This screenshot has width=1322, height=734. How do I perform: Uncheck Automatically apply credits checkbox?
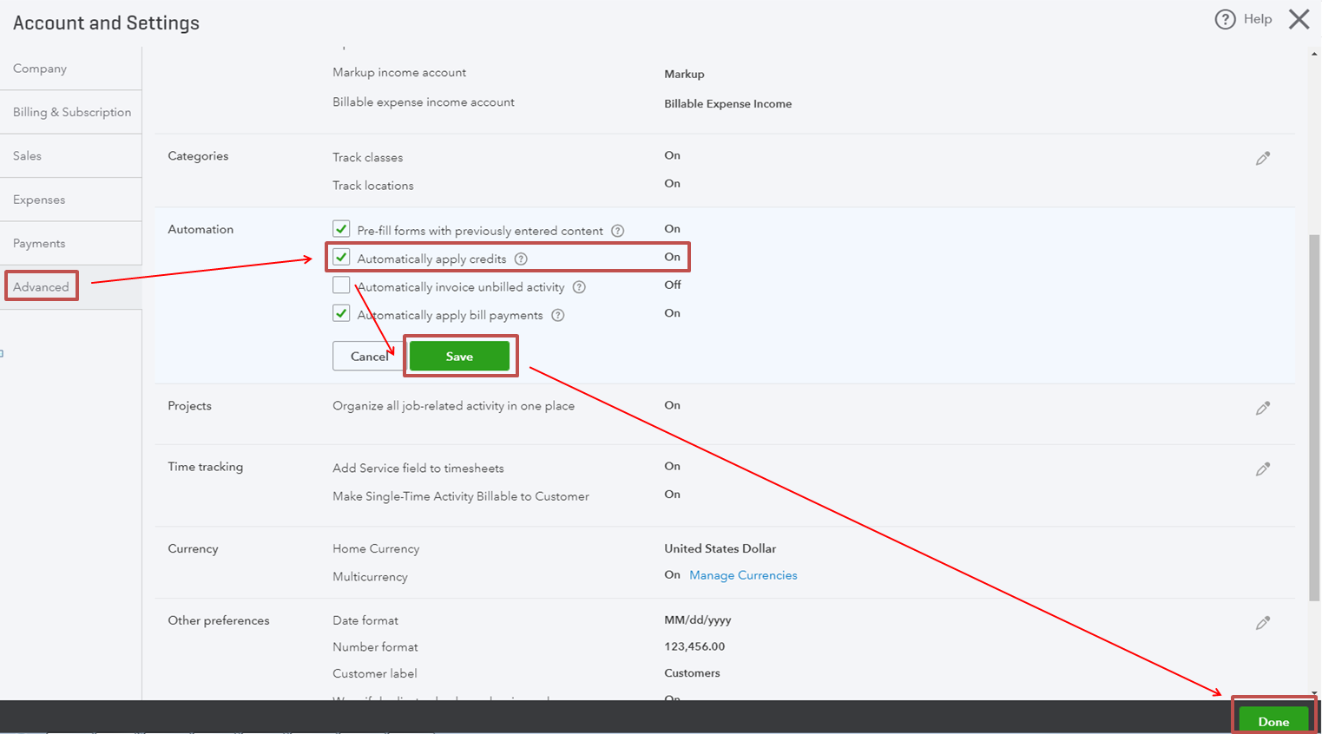(341, 258)
